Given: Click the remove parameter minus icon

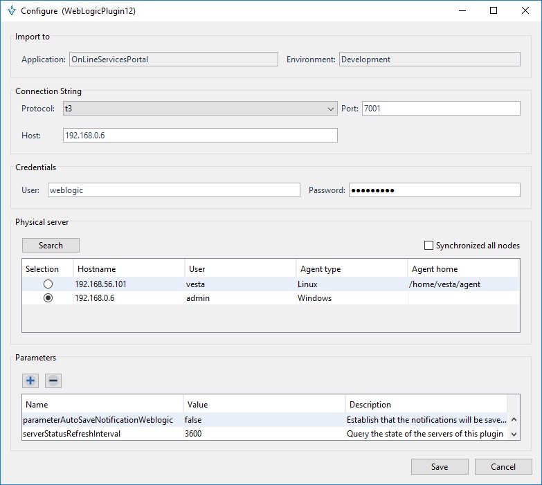Looking at the screenshot, I should 53,381.
